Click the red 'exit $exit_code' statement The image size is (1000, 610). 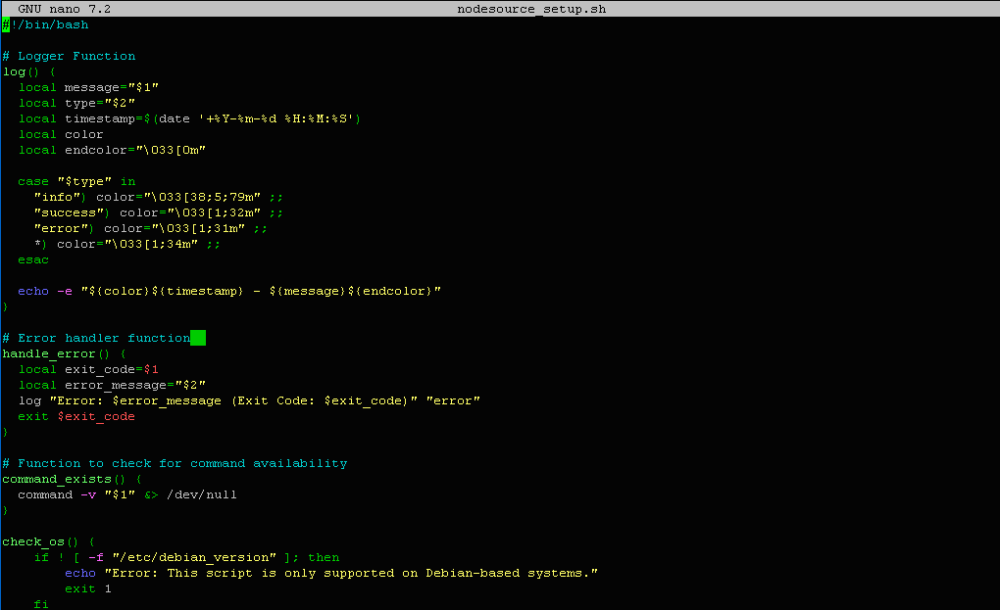pyautogui.click(x=76, y=416)
